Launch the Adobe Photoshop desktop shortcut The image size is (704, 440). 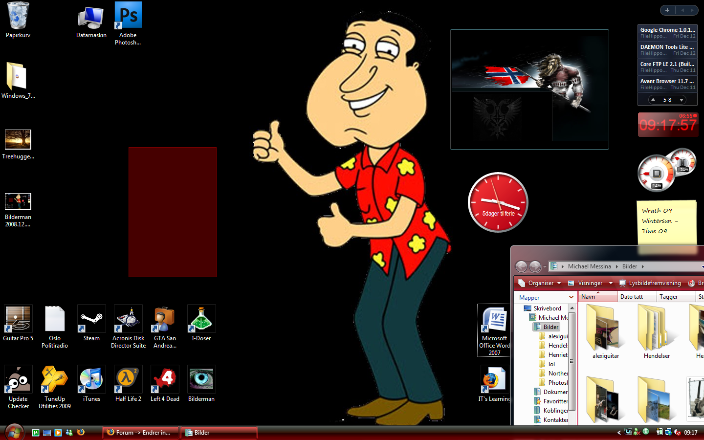click(x=128, y=23)
